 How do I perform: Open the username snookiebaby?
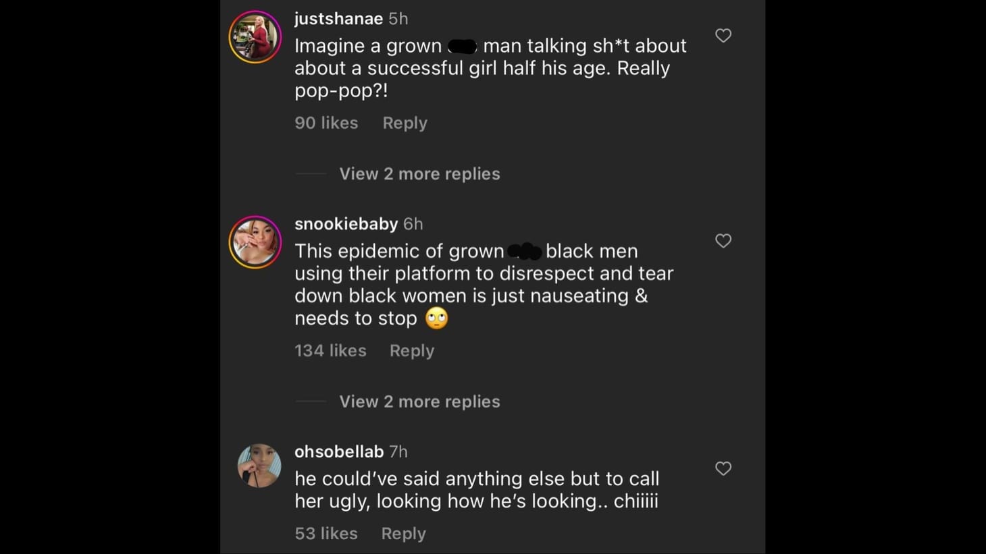(346, 223)
